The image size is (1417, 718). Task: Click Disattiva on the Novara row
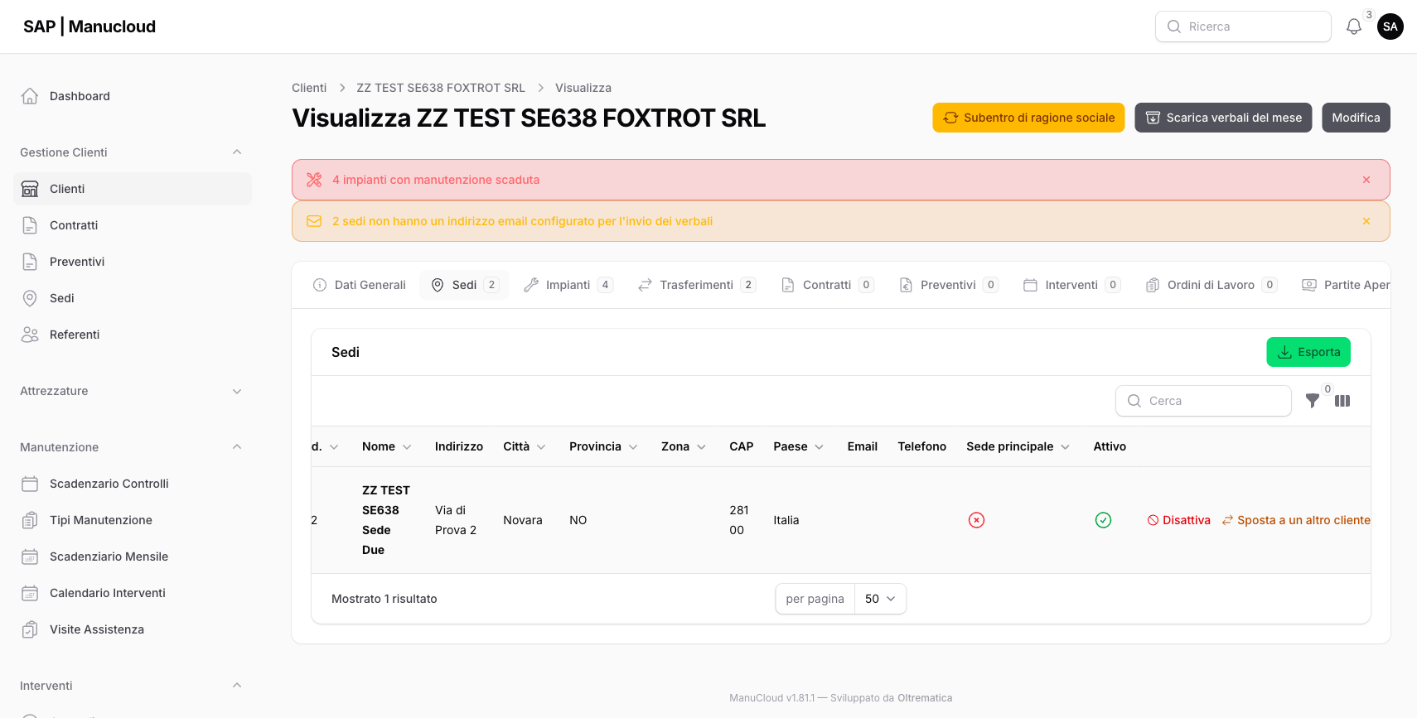[x=1178, y=520]
